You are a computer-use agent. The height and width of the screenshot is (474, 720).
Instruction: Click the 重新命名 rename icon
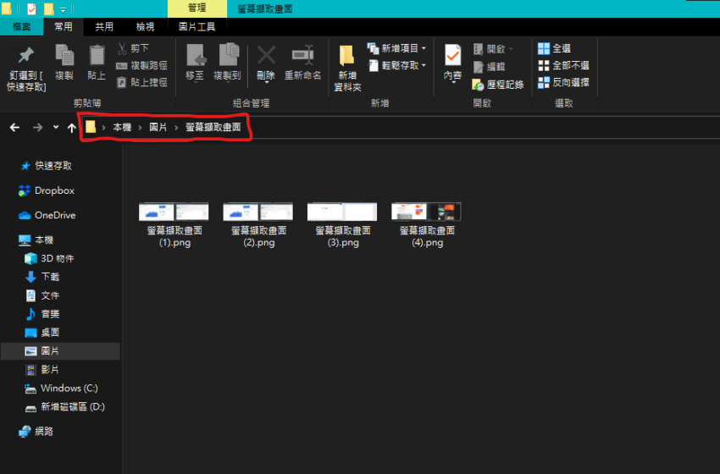[302, 56]
